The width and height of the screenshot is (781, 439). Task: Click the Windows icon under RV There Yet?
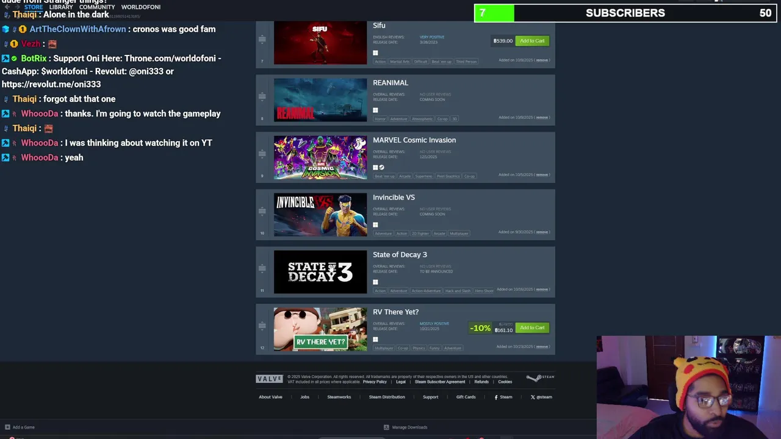[x=375, y=340]
